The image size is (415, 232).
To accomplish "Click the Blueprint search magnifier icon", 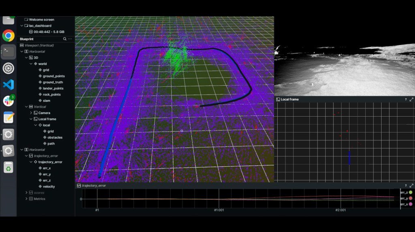I will (64, 39).
